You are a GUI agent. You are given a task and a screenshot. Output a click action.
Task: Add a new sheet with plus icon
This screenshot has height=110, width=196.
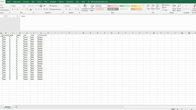(x=16, y=107)
